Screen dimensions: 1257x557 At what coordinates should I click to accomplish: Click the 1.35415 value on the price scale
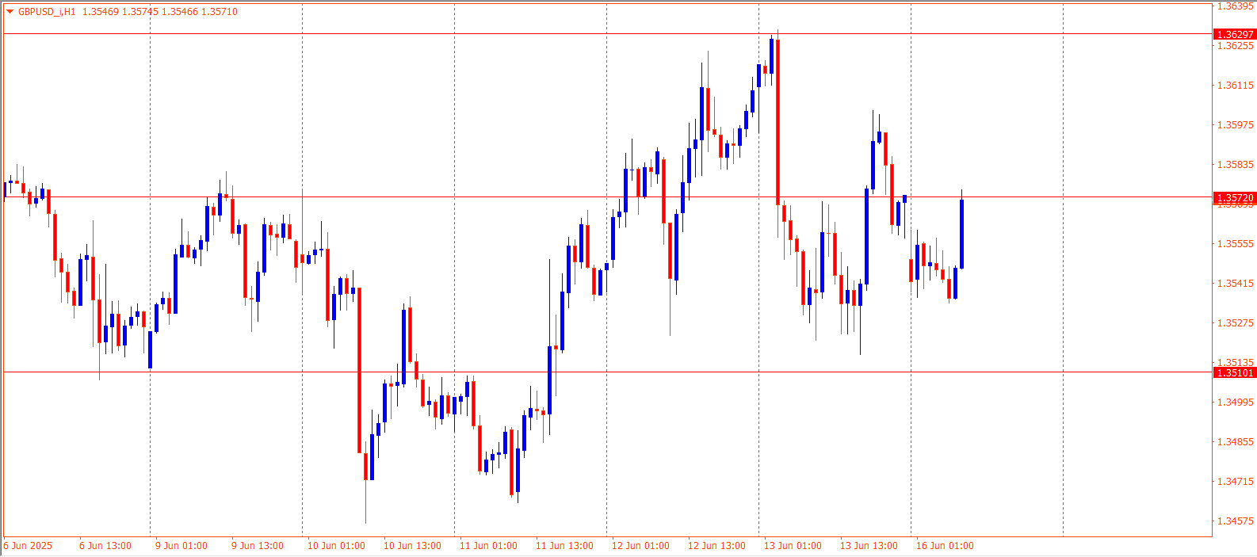1235,284
